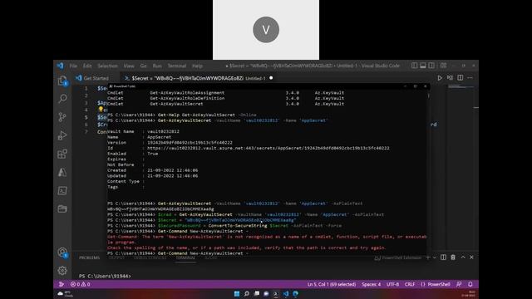This screenshot has height=299, width=532.
Task: Open the new terminal launch profile dropdown
Action: point(434,257)
